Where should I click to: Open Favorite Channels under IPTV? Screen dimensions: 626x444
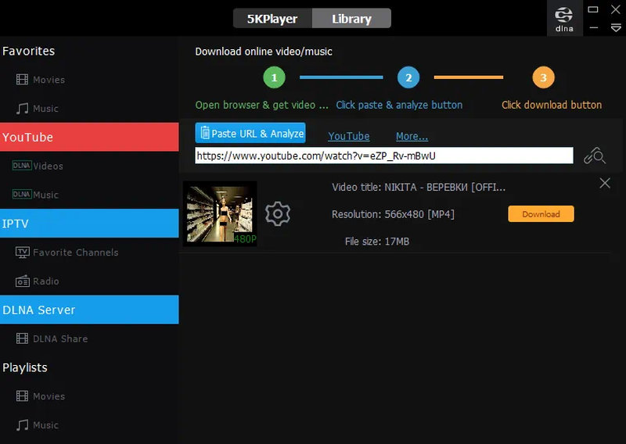pyautogui.click(x=67, y=252)
